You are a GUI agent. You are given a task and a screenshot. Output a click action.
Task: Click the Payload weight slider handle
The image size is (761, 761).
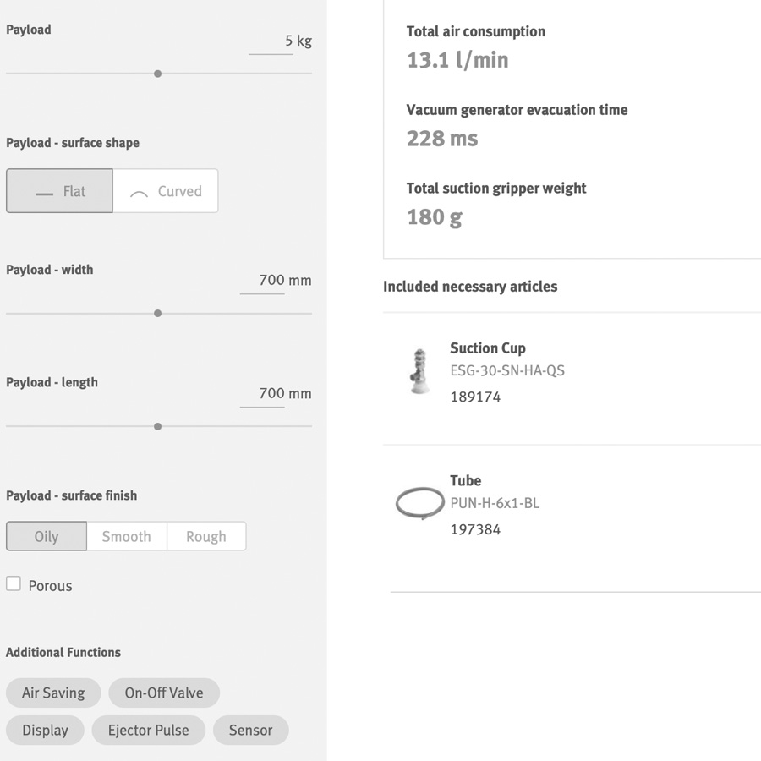click(x=157, y=74)
